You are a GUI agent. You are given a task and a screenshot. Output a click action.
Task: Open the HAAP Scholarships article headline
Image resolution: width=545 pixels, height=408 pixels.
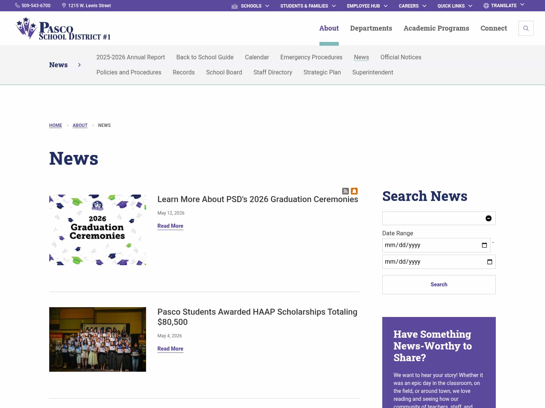[x=257, y=317]
